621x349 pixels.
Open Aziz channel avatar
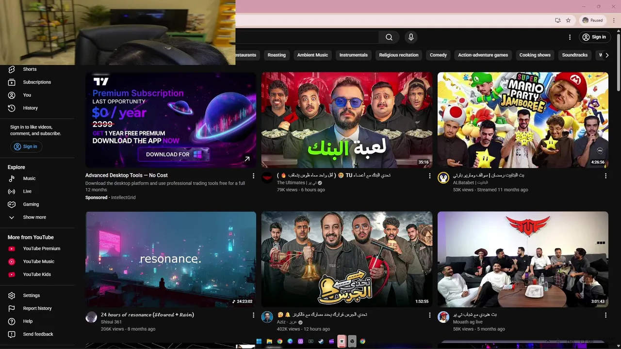pos(267,317)
